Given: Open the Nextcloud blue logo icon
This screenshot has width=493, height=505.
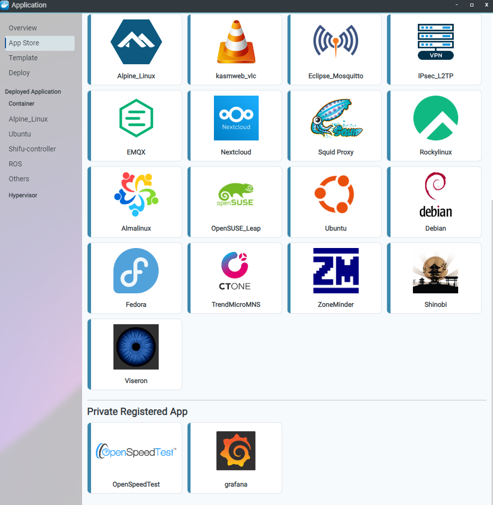Looking at the screenshot, I should (x=236, y=118).
